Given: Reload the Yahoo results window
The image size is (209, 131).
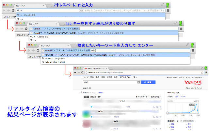Looking at the screenshot, I should [x=82, y=72].
